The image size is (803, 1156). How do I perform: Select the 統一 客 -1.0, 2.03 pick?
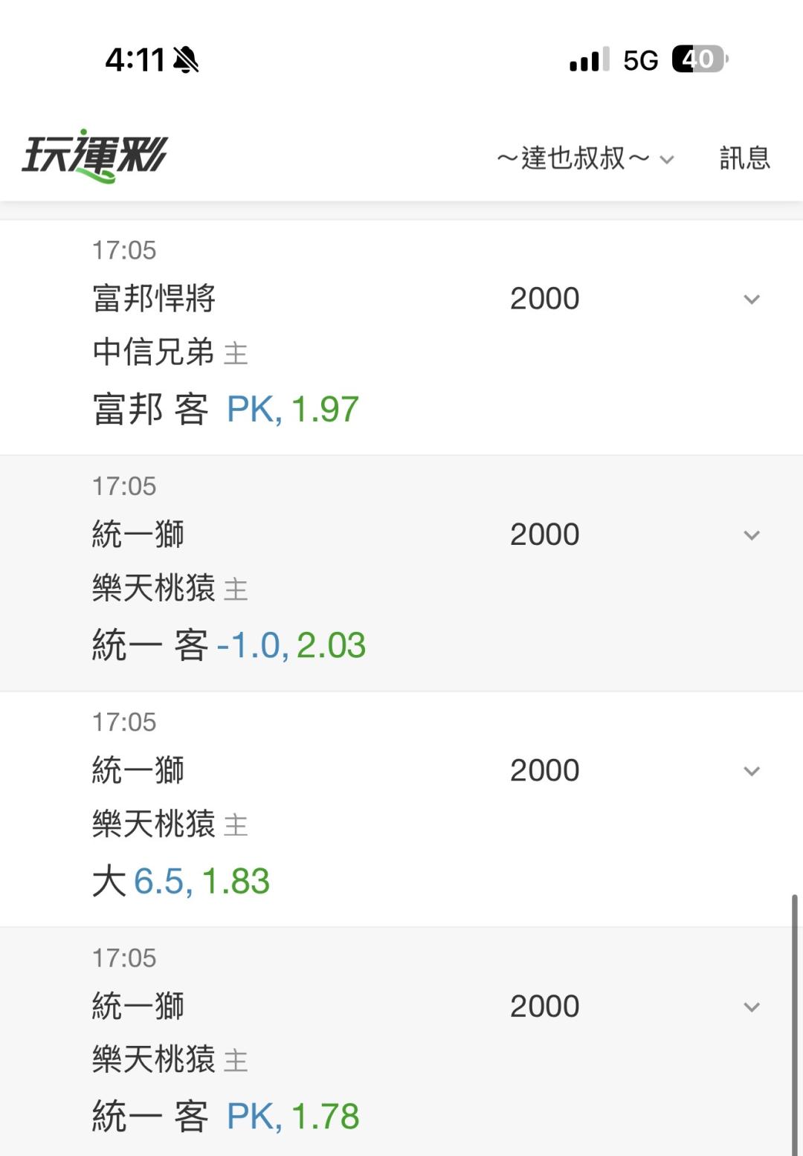pos(229,645)
